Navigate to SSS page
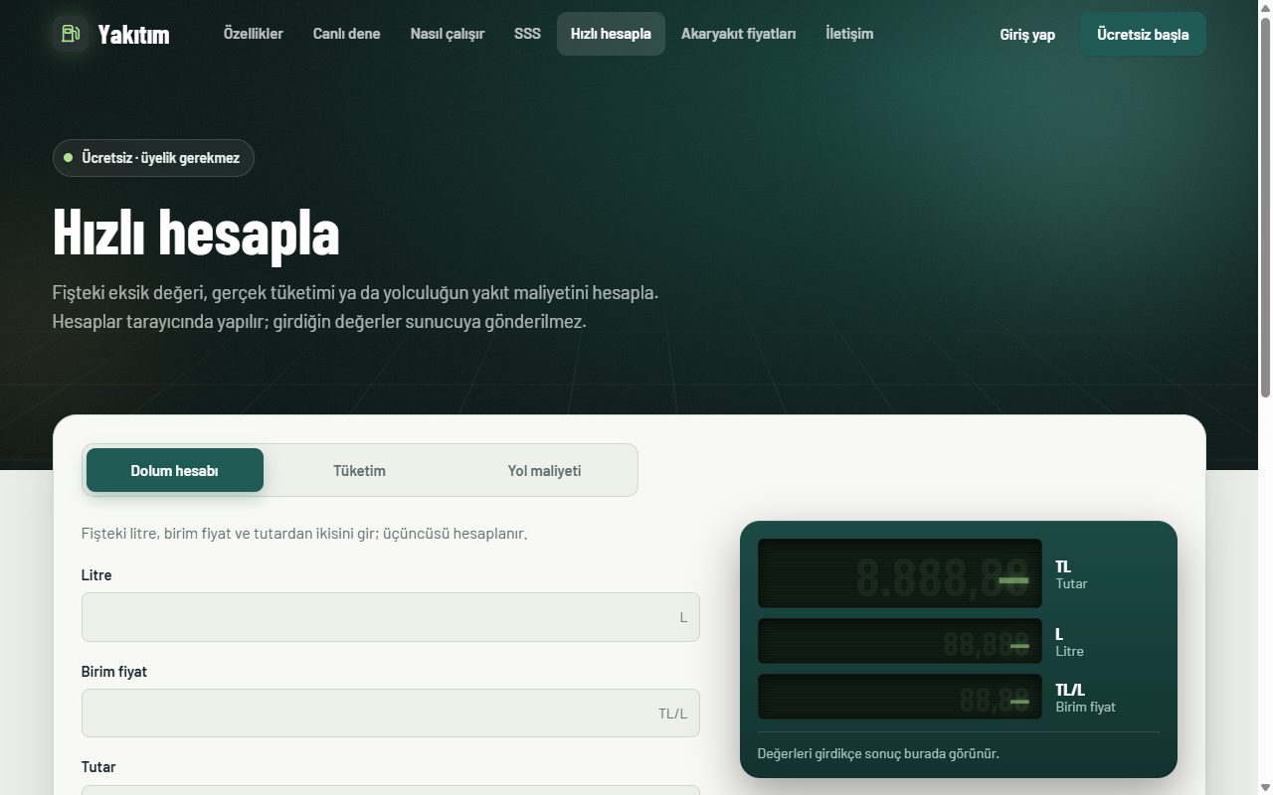The height and width of the screenshot is (795, 1273). tap(528, 34)
